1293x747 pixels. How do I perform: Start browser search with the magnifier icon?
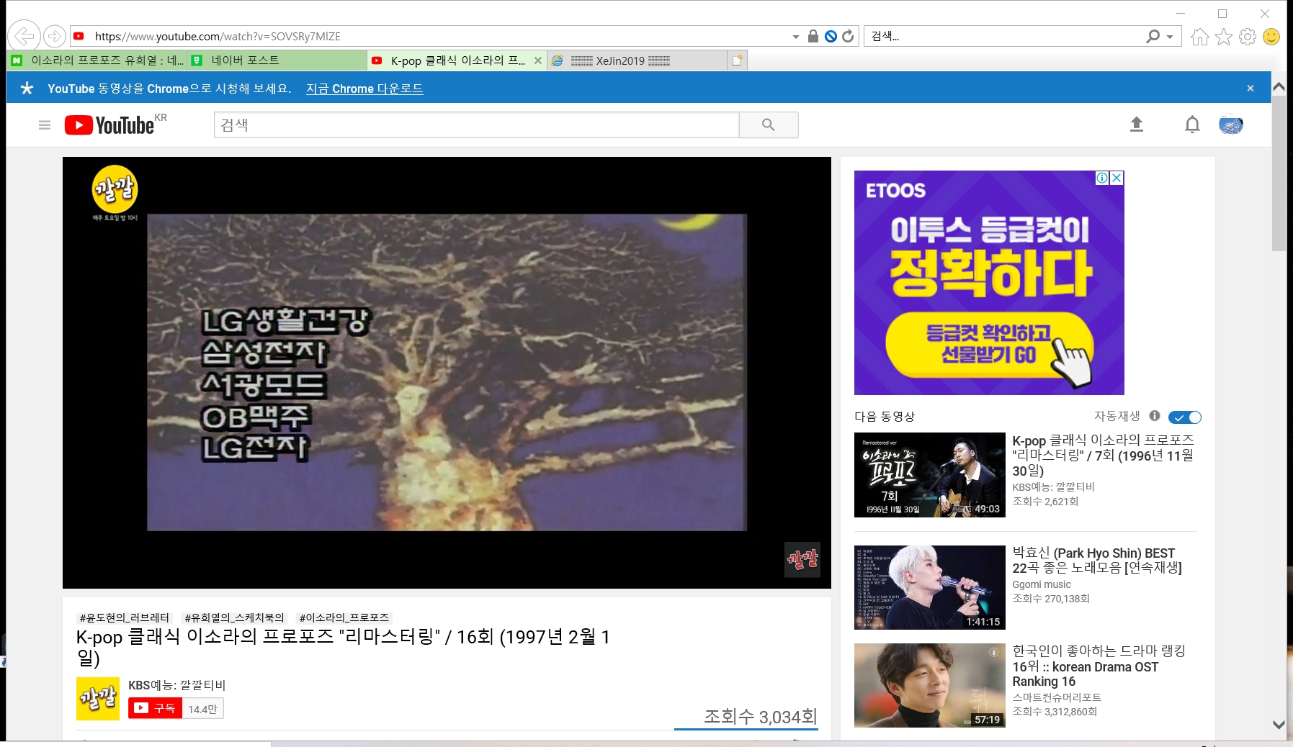[1153, 36]
